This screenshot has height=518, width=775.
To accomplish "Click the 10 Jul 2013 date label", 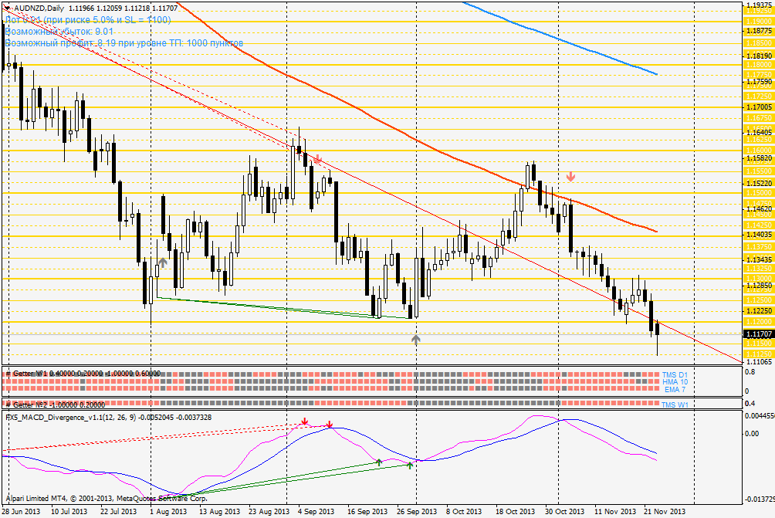I will click(69, 512).
